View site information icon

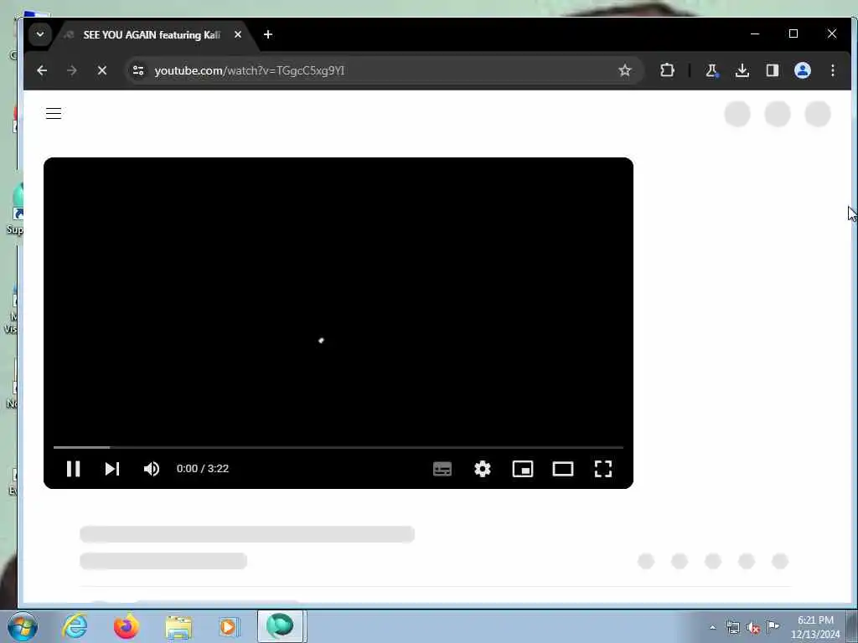pyautogui.click(x=138, y=70)
